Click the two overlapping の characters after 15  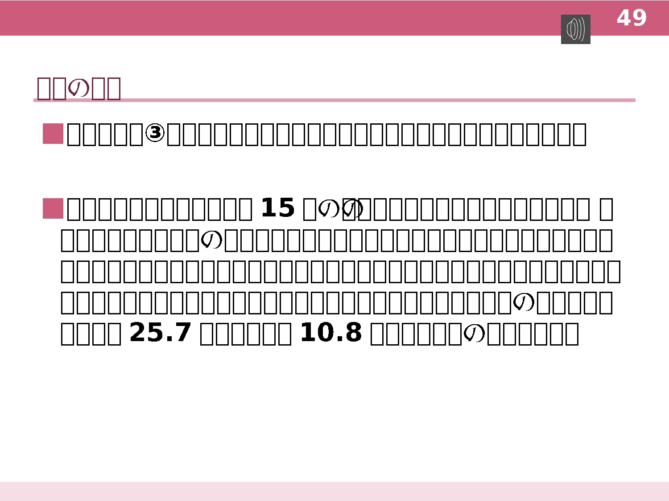340,208
